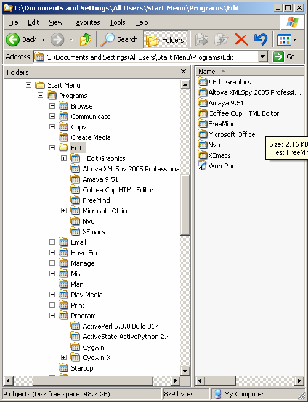Open the Tools menu
The image size is (308, 402).
click(x=118, y=23)
